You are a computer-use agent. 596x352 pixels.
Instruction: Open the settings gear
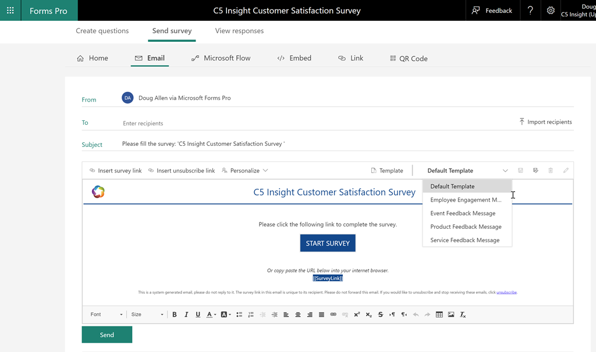click(551, 10)
